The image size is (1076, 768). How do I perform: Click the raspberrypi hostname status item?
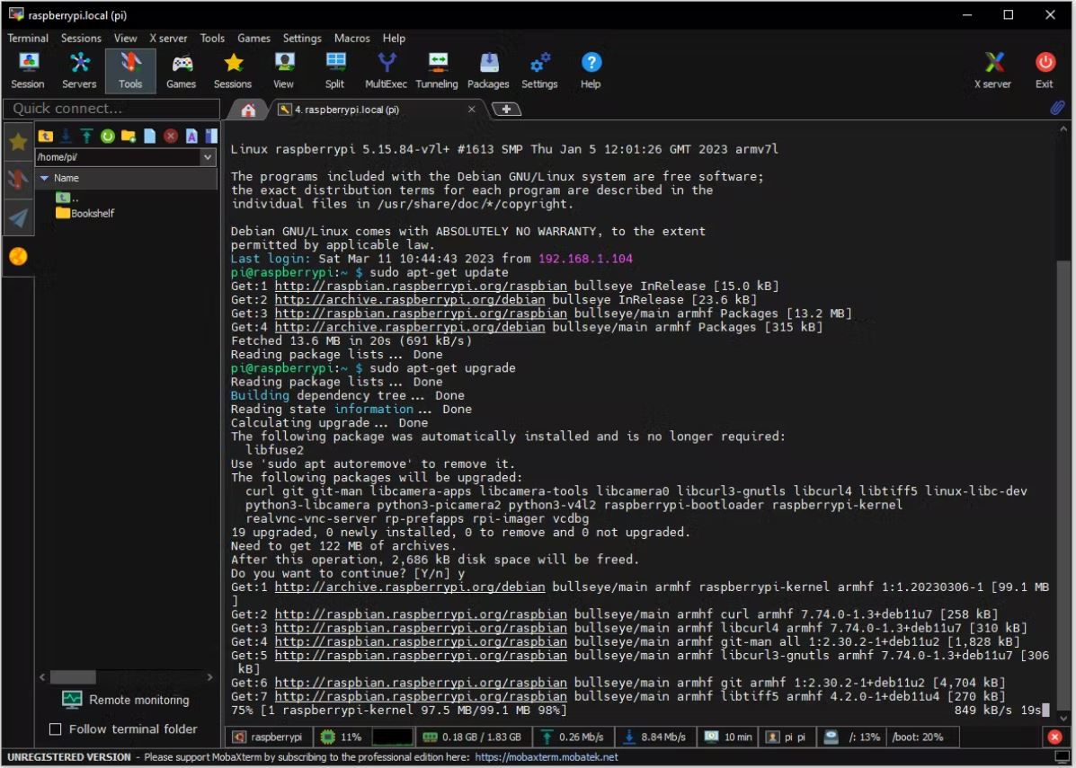tap(268, 737)
